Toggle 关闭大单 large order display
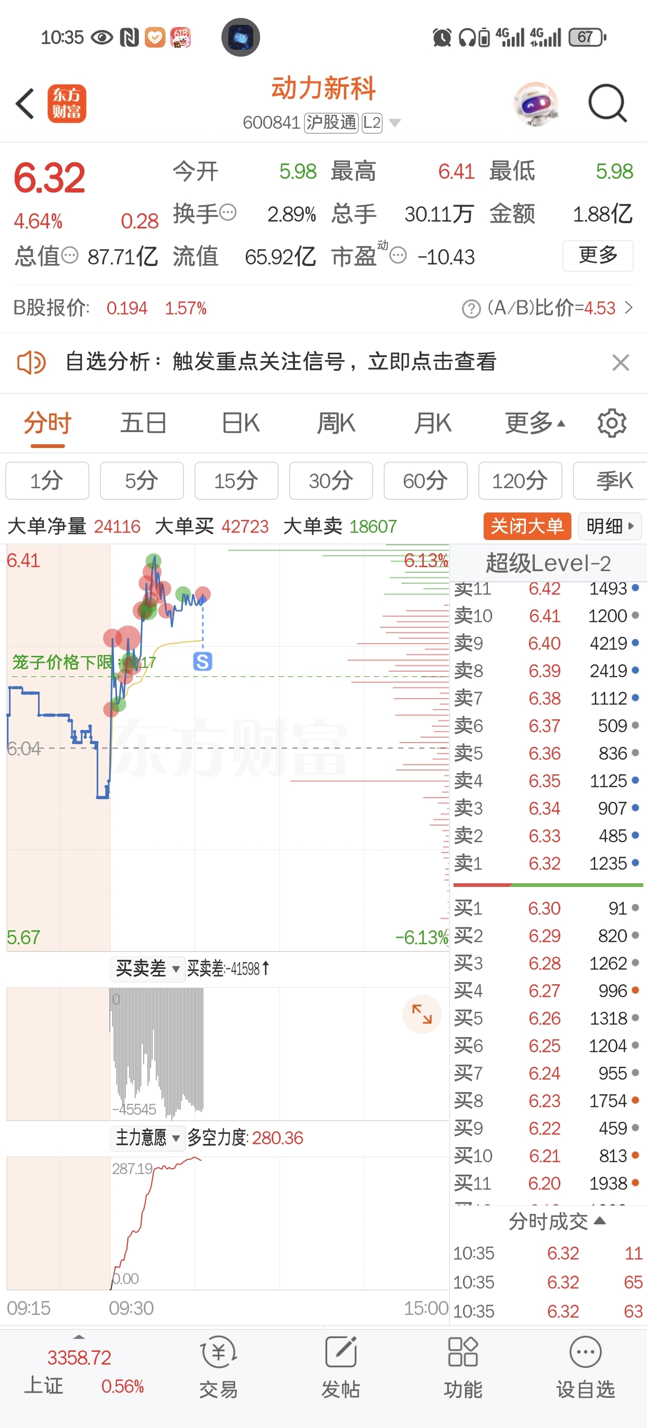 point(527,526)
